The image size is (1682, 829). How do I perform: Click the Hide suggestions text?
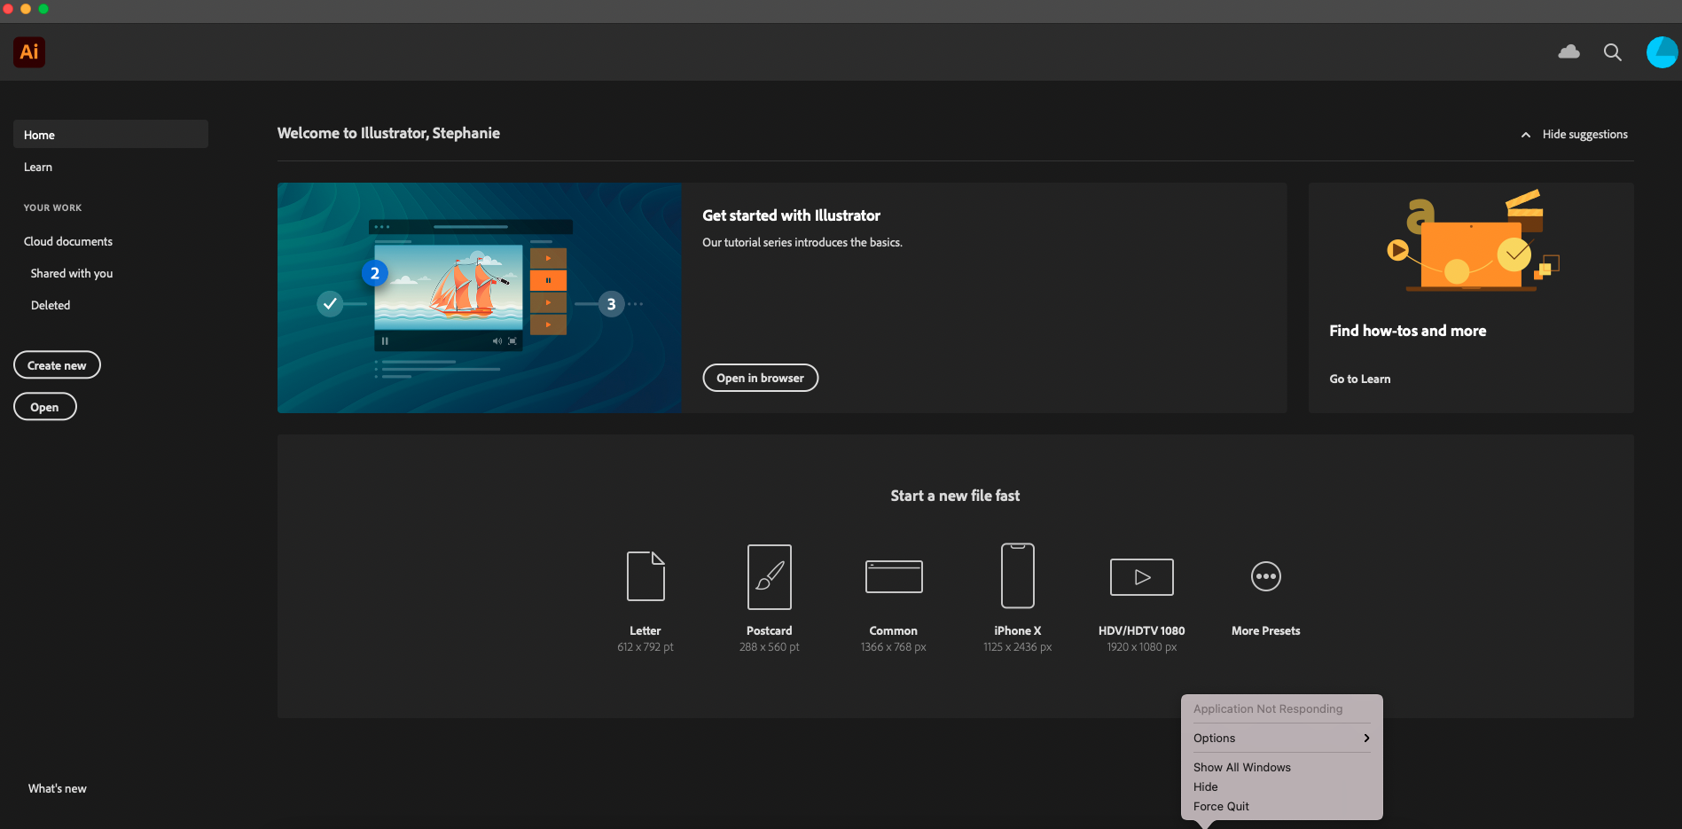tap(1585, 135)
